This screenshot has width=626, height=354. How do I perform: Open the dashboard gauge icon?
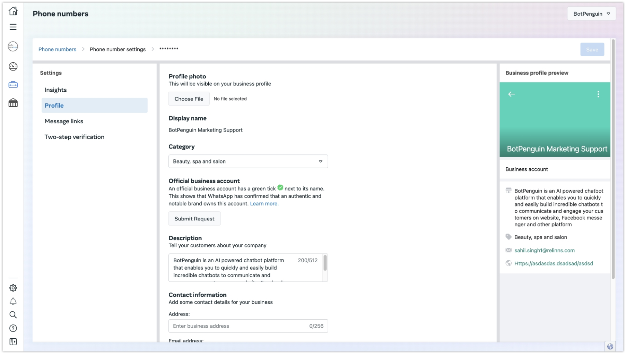[13, 66]
